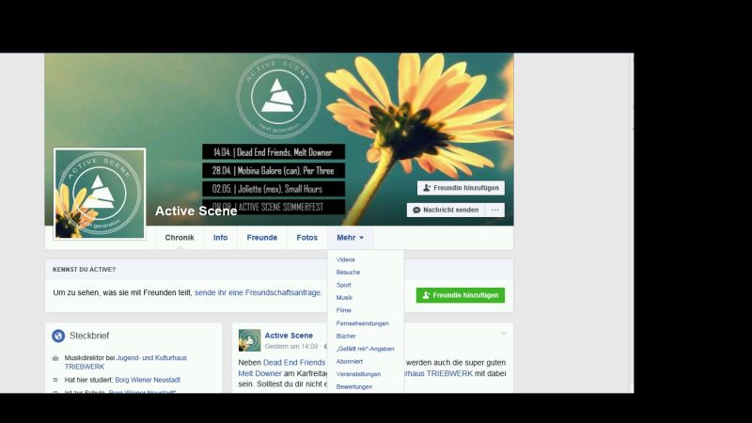Click the KENNST DU ACTIVE? heading

tap(84, 270)
